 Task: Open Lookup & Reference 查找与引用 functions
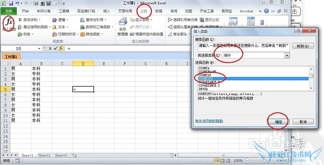click(93, 20)
